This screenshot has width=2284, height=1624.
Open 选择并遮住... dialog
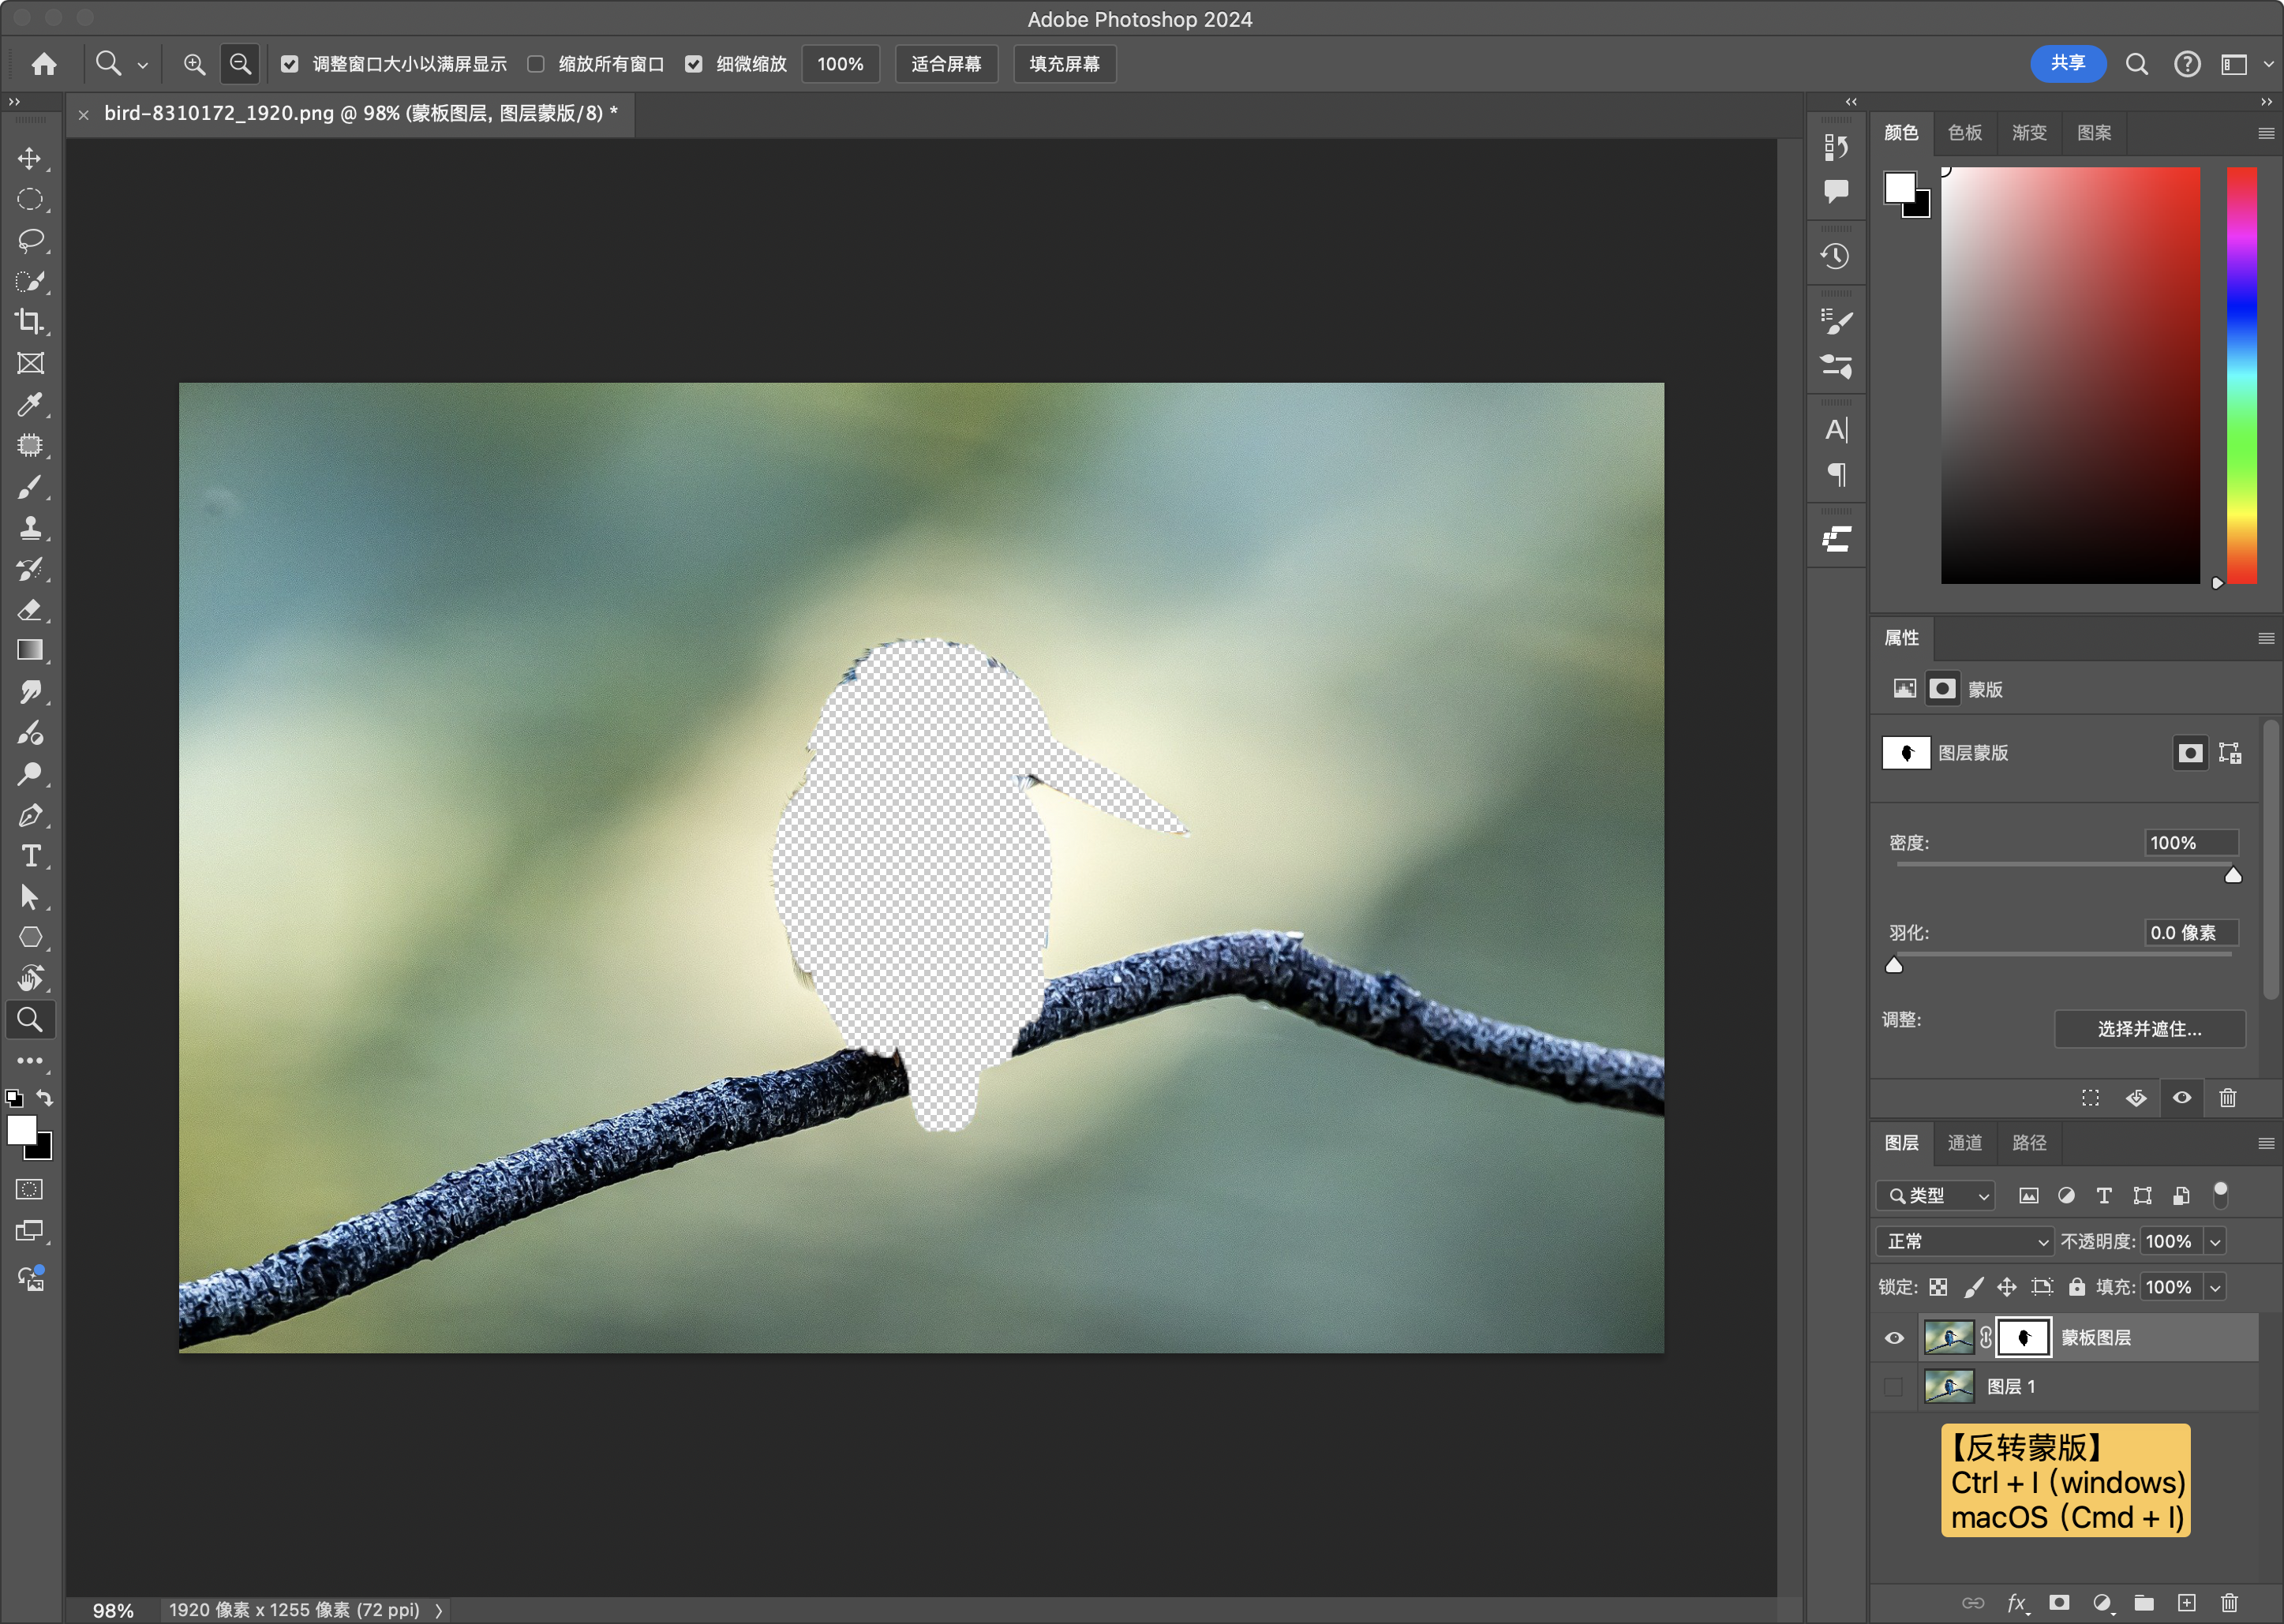[2149, 1029]
